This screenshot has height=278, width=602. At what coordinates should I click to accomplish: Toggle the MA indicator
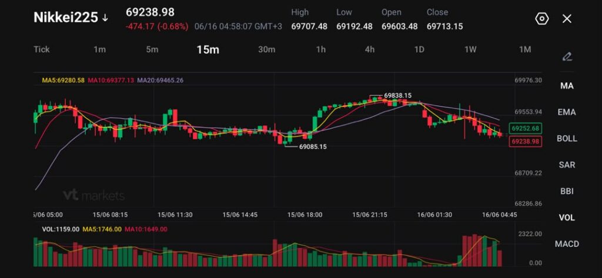(567, 86)
